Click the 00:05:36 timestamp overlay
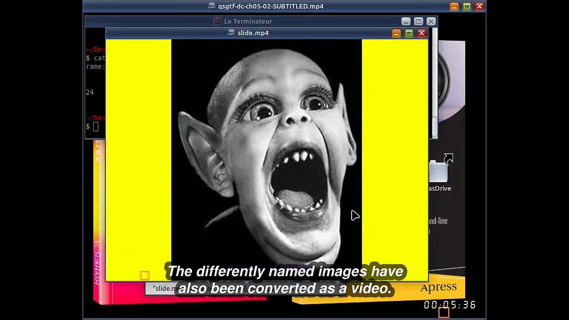 449,305
